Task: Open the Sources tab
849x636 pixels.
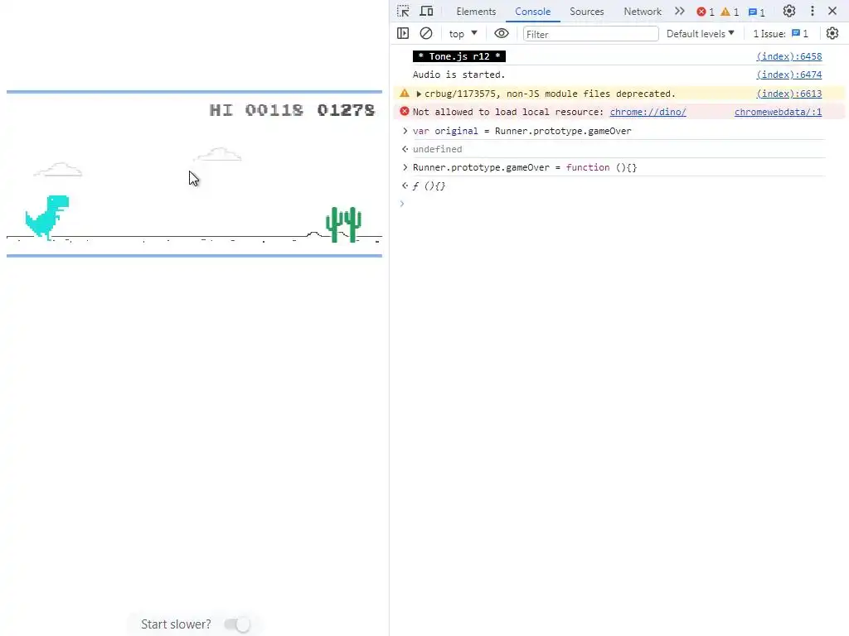Action: [586, 12]
